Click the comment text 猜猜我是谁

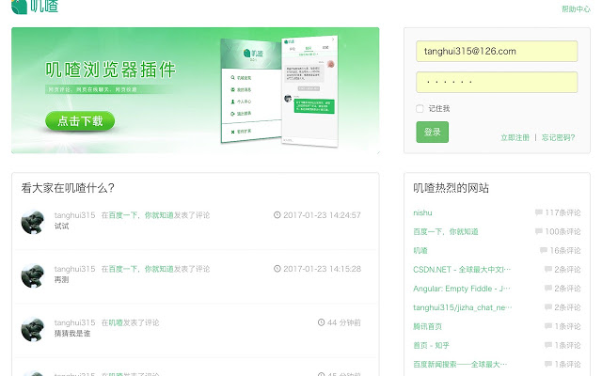tap(72, 334)
